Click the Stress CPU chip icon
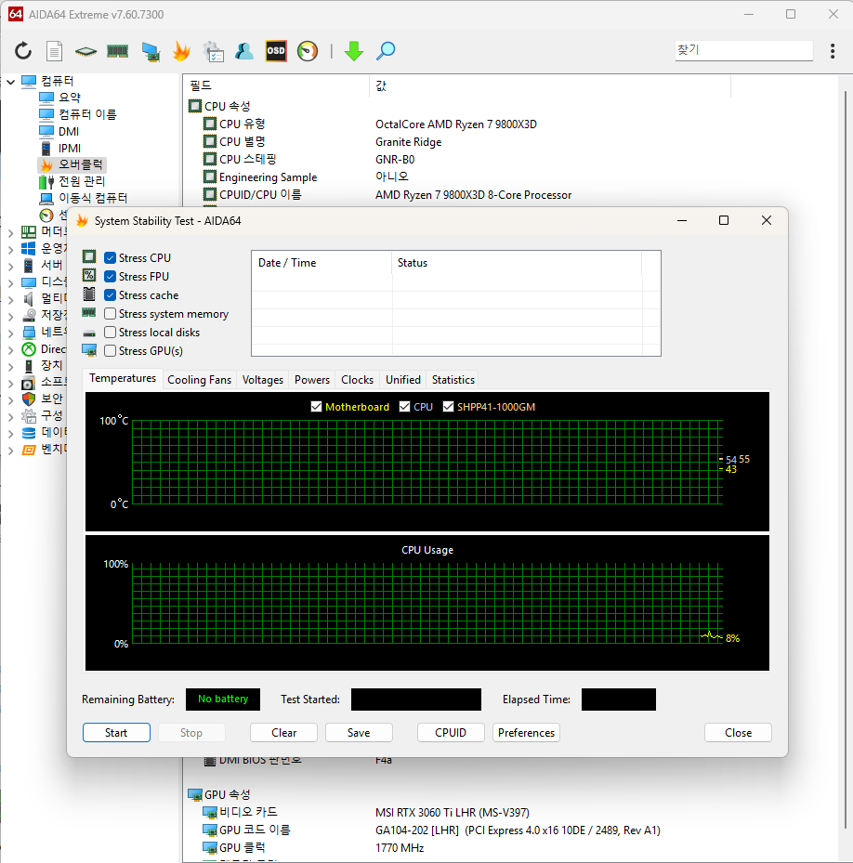 pyautogui.click(x=89, y=256)
